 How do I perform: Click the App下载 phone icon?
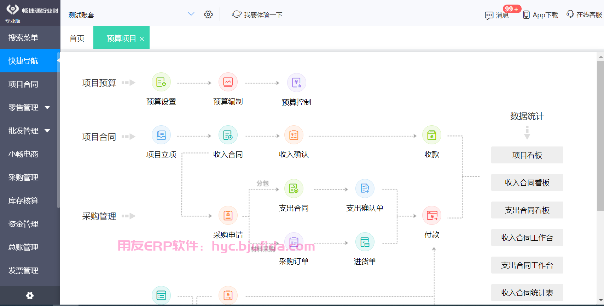[x=526, y=15]
